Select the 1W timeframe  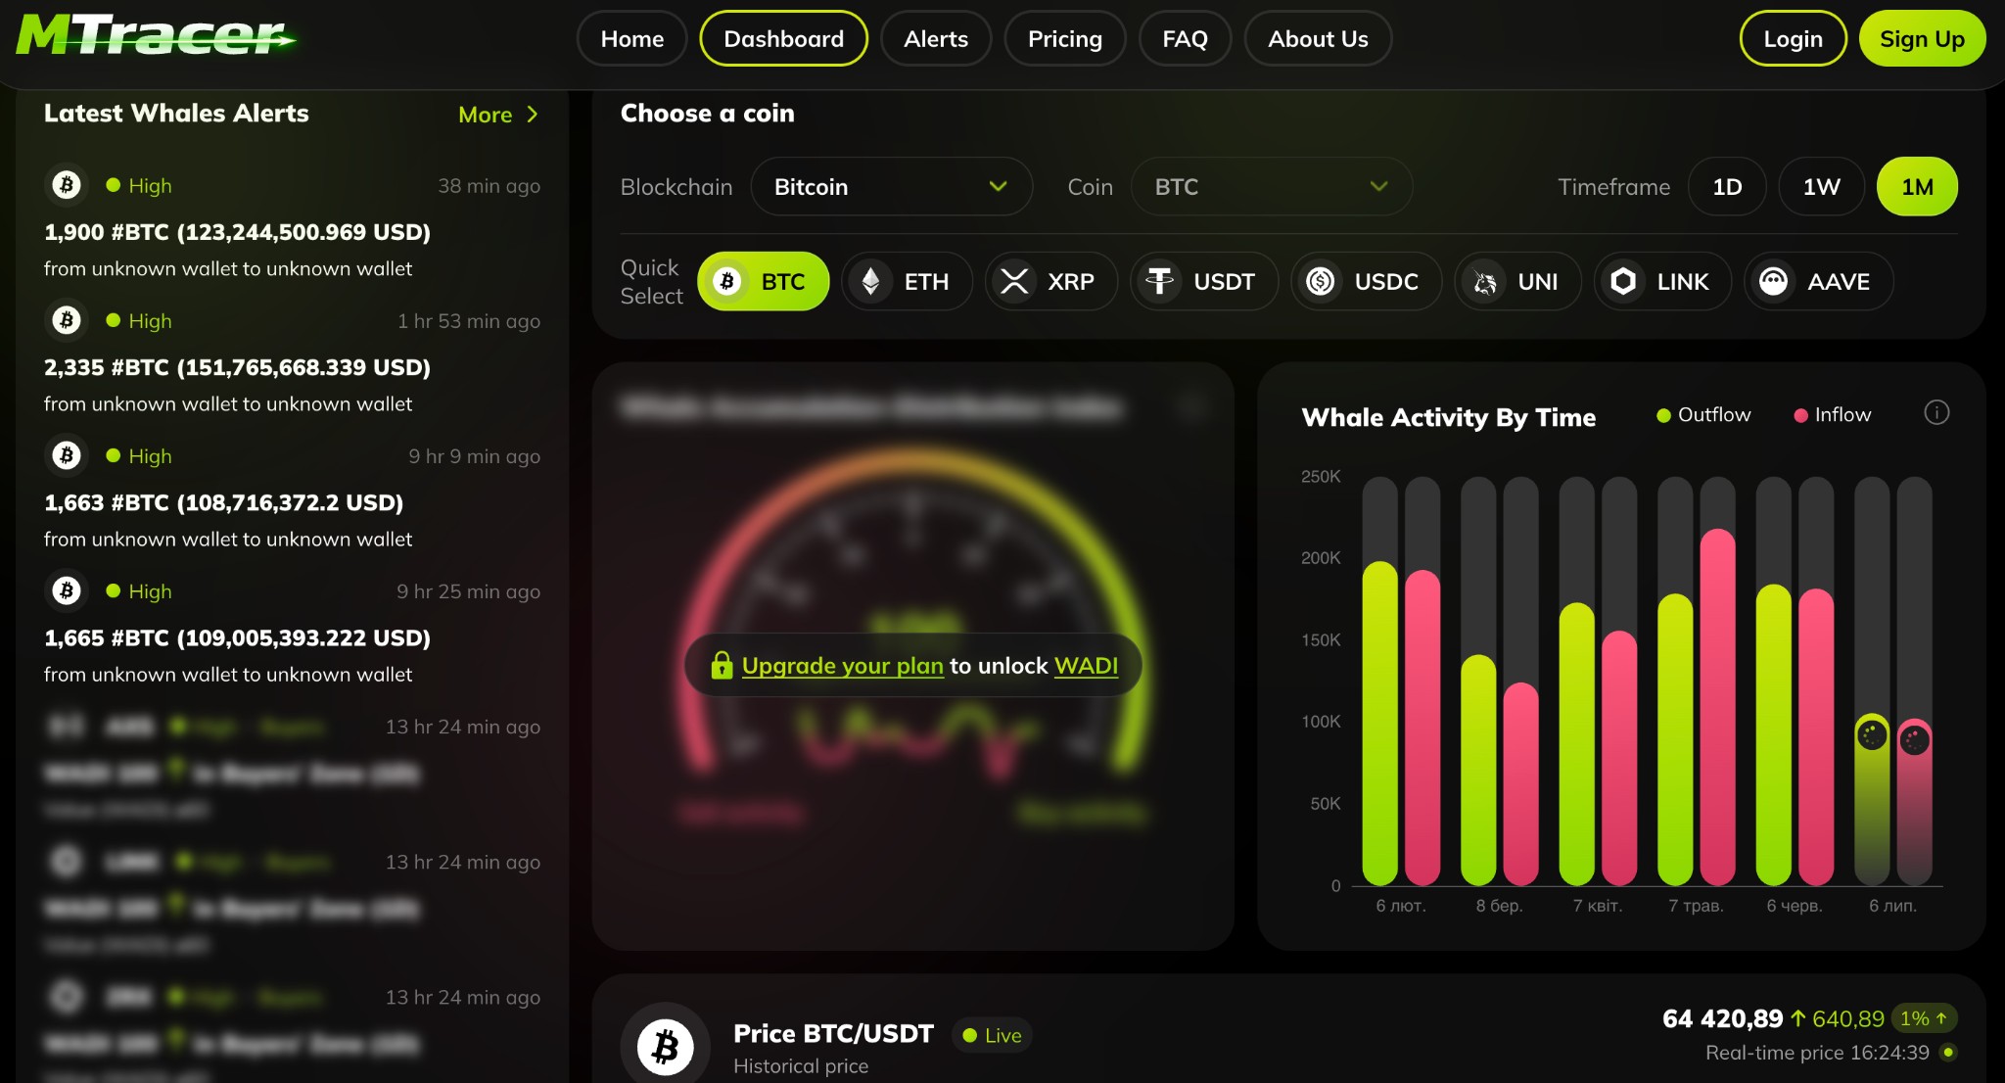click(1821, 186)
